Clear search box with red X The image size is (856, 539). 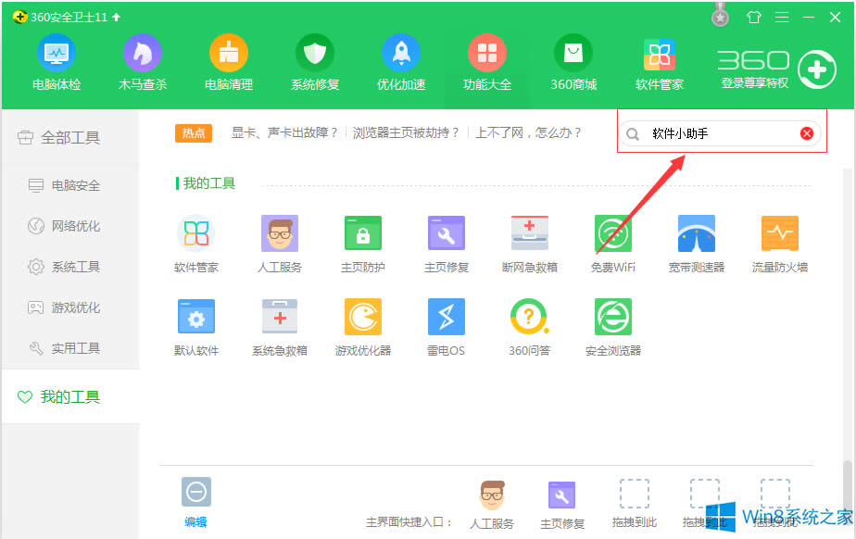(x=807, y=133)
